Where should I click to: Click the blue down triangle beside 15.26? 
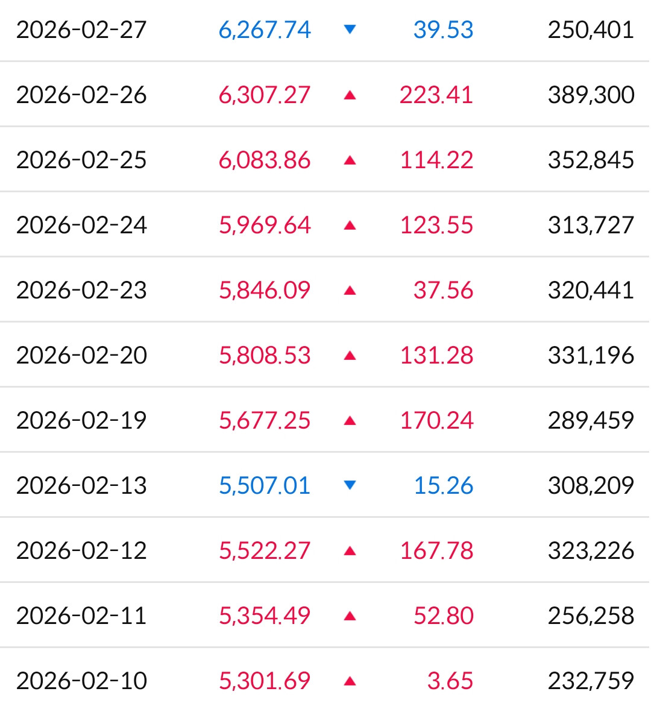click(350, 485)
